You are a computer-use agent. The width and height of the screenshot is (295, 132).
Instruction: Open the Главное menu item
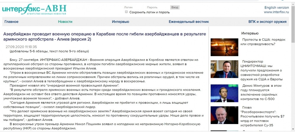pyautogui.click(x=12, y=21)
